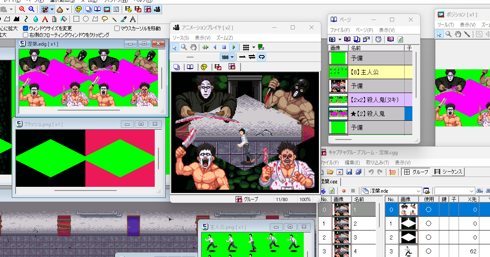Screen dimensions: 490x257
Task: Select the lasso selection tool
Action: click(x=105, y=19)
